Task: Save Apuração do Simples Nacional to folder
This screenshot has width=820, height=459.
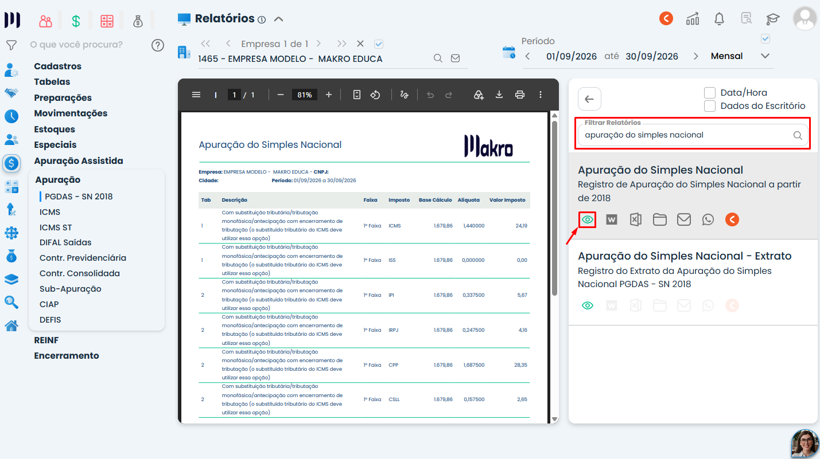Action: pos(659,219)
